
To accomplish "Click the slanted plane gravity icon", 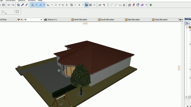I will 67,5.
